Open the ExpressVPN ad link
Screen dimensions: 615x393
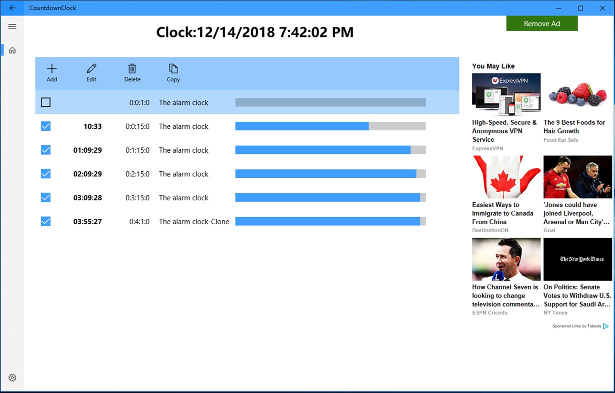point(506,94)
